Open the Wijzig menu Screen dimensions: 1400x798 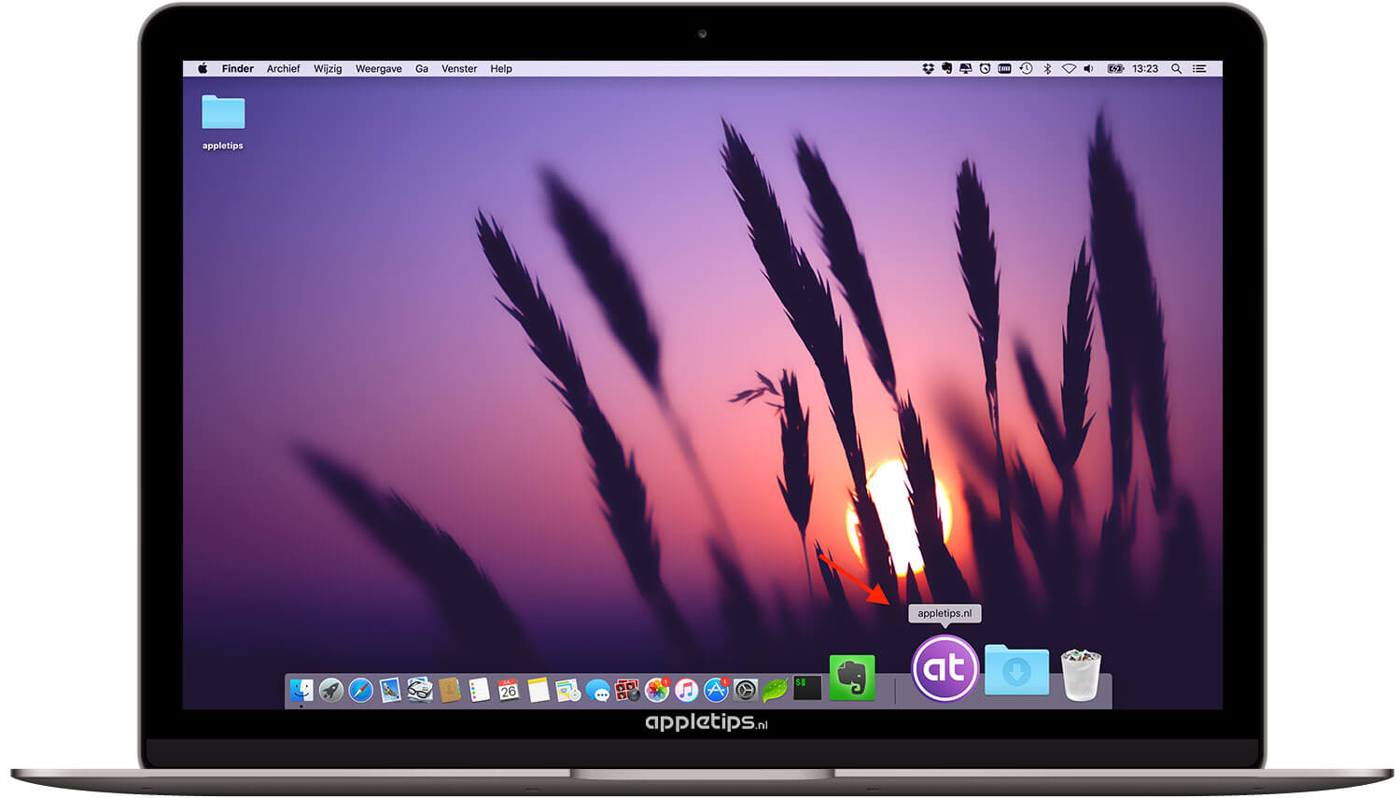pyautogui.click(x=328, y=69)
